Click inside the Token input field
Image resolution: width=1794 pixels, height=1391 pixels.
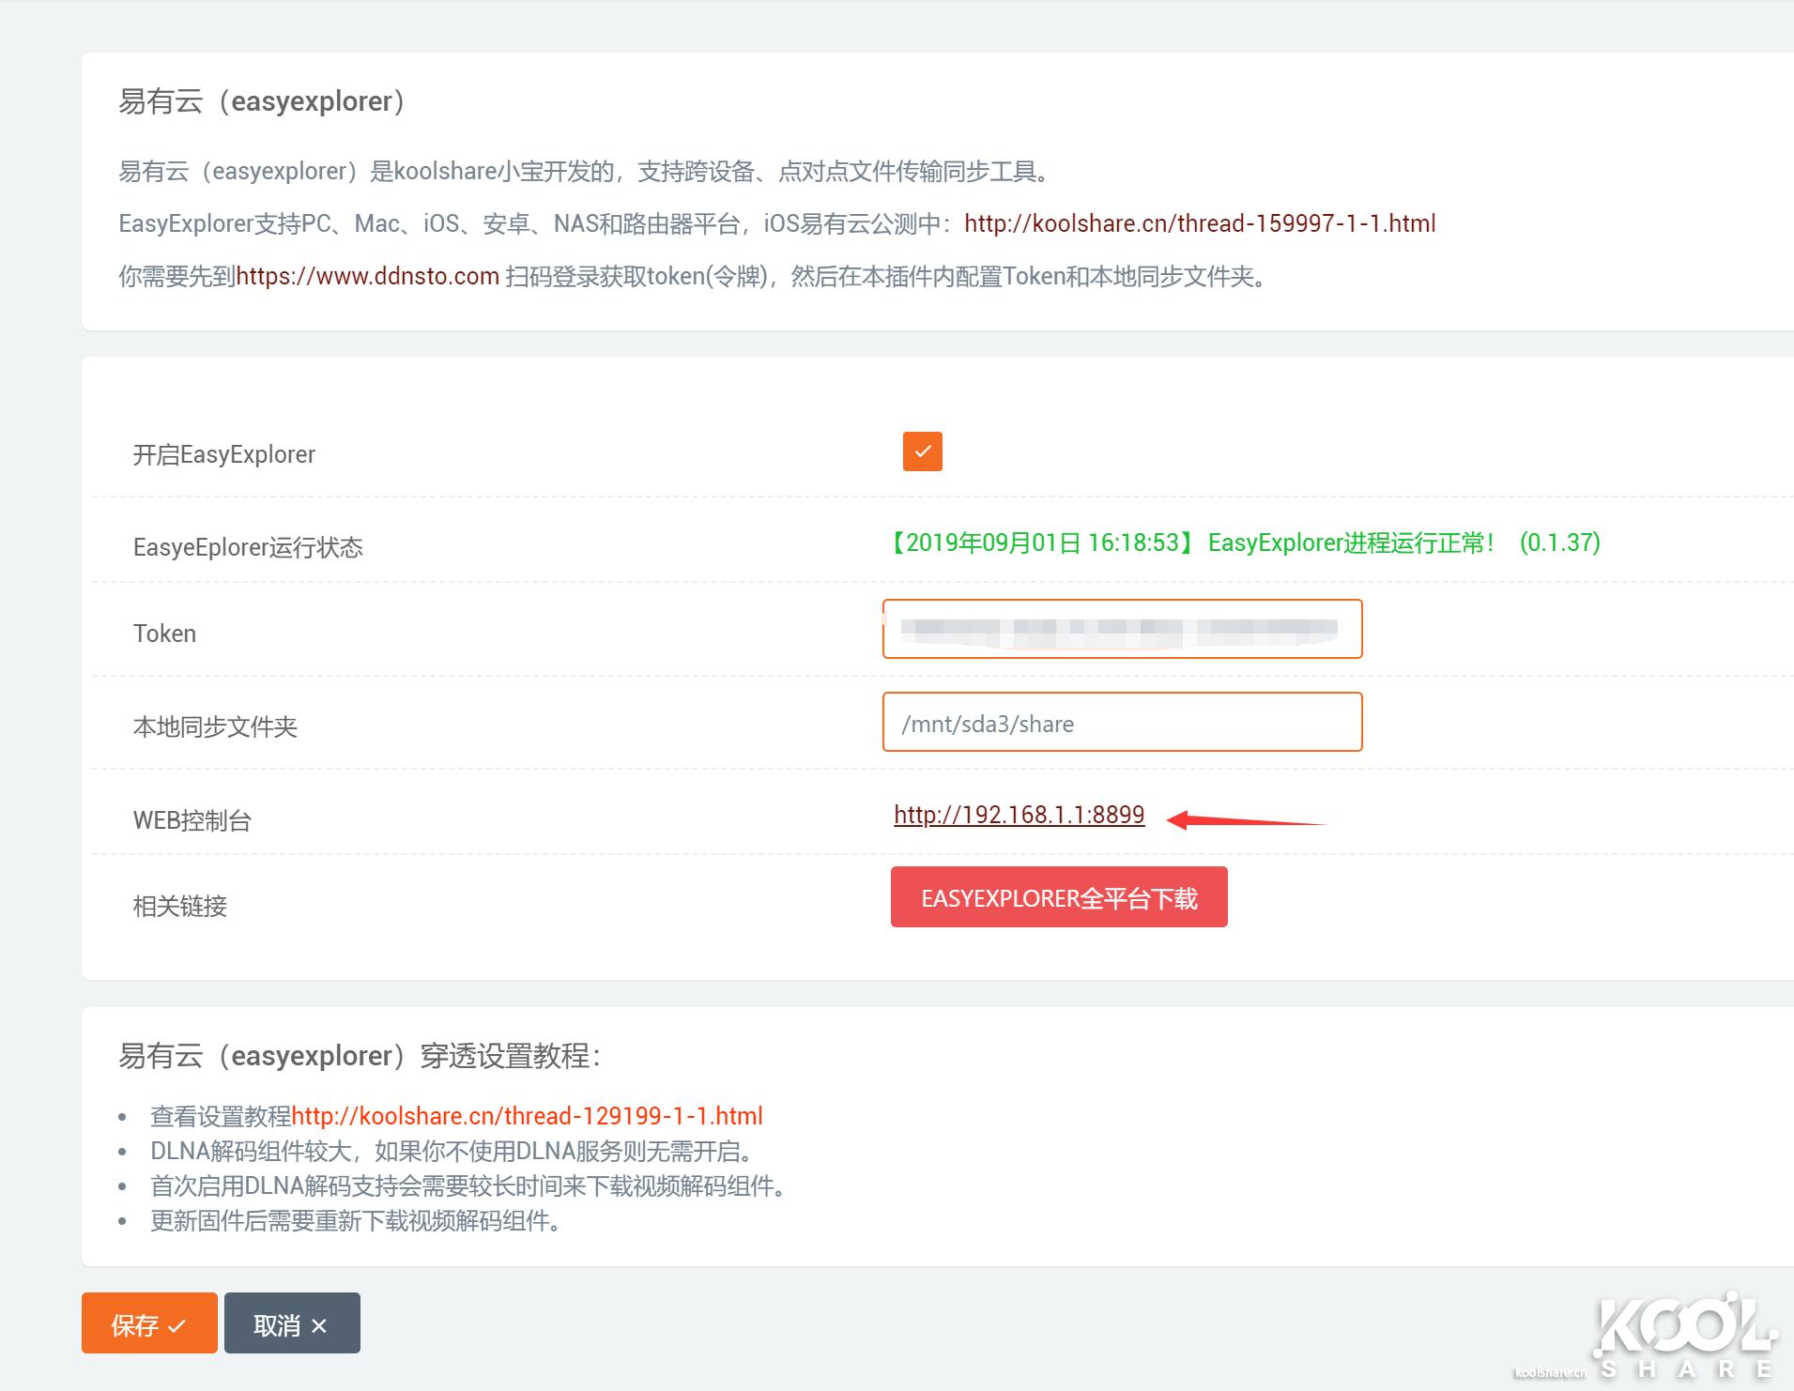coord(1122,629)
